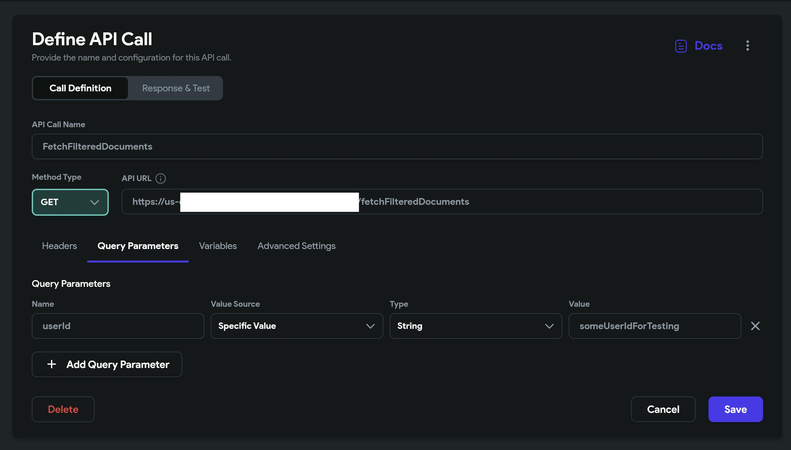Open the Advanced Settings tab

click(x=296, y=246)
